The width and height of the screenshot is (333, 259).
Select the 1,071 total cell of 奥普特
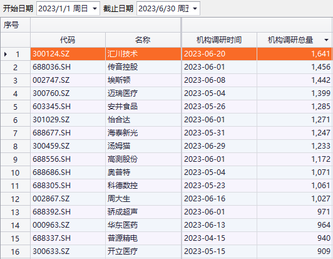pos(294,172)
